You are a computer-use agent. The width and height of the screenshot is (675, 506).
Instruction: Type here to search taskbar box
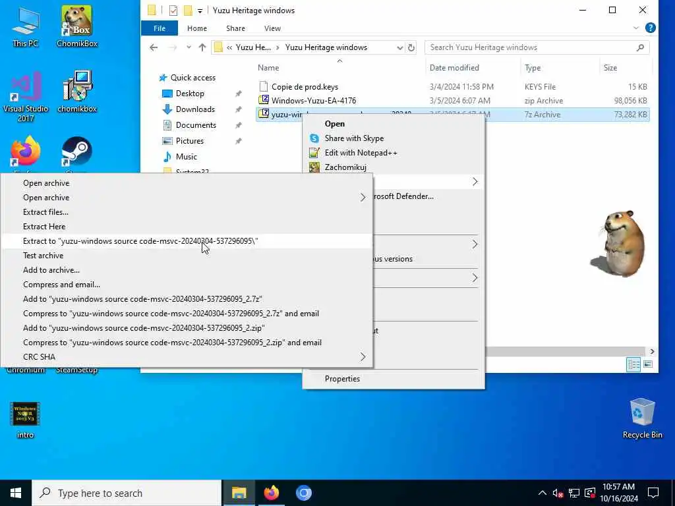point(127,493)
